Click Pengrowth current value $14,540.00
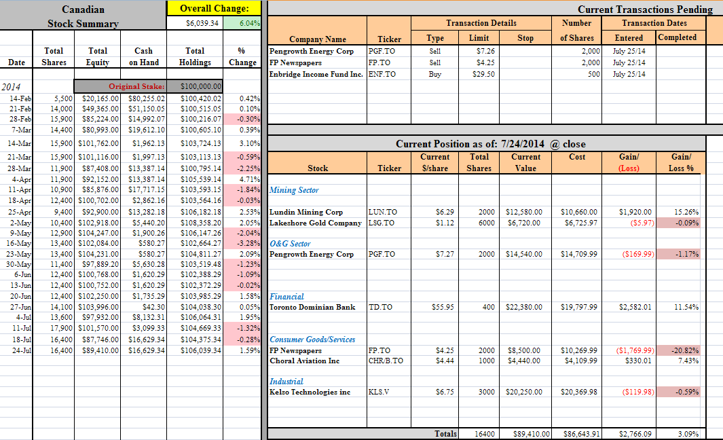Viewport: 723px width, 440px height. [x=525, y=254]
